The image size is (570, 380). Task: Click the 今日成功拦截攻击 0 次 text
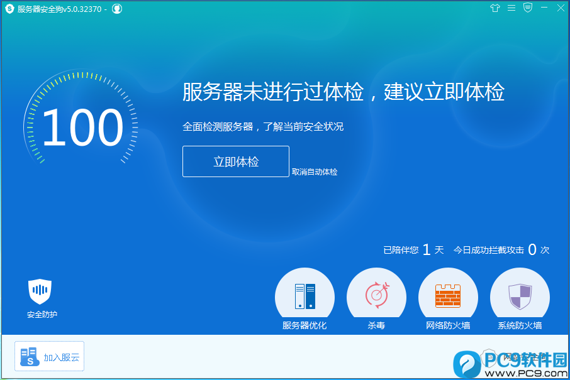click(501, 250)
